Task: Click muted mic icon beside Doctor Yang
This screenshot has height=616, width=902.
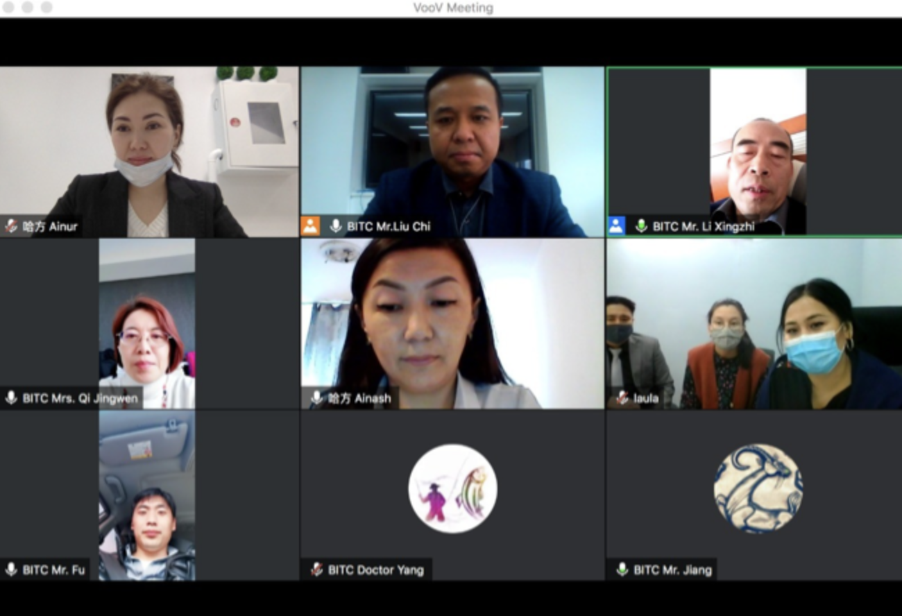Action: pyautogui.click(x=316, y=570)
